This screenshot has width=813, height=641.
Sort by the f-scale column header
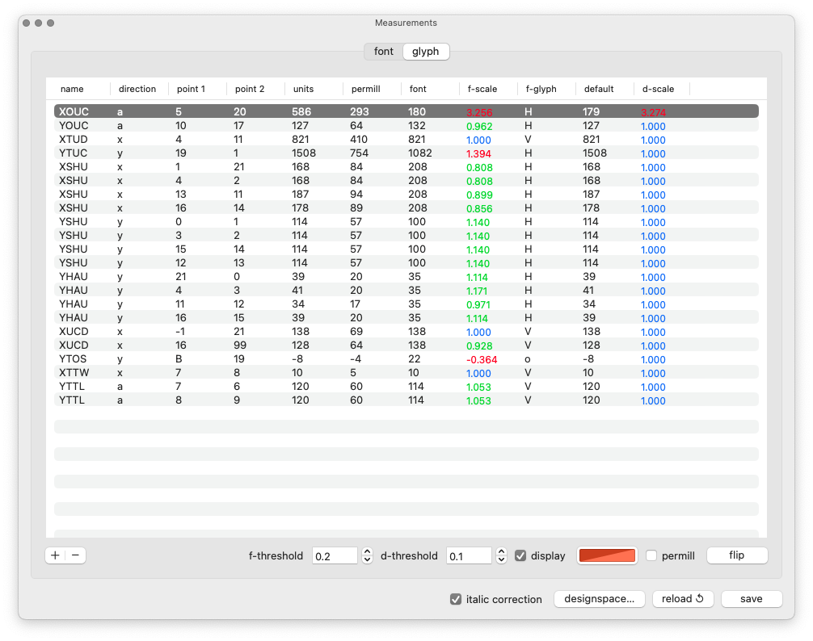(x=482, y=89)
